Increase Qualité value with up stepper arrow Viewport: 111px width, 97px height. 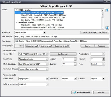pos(75,63)
